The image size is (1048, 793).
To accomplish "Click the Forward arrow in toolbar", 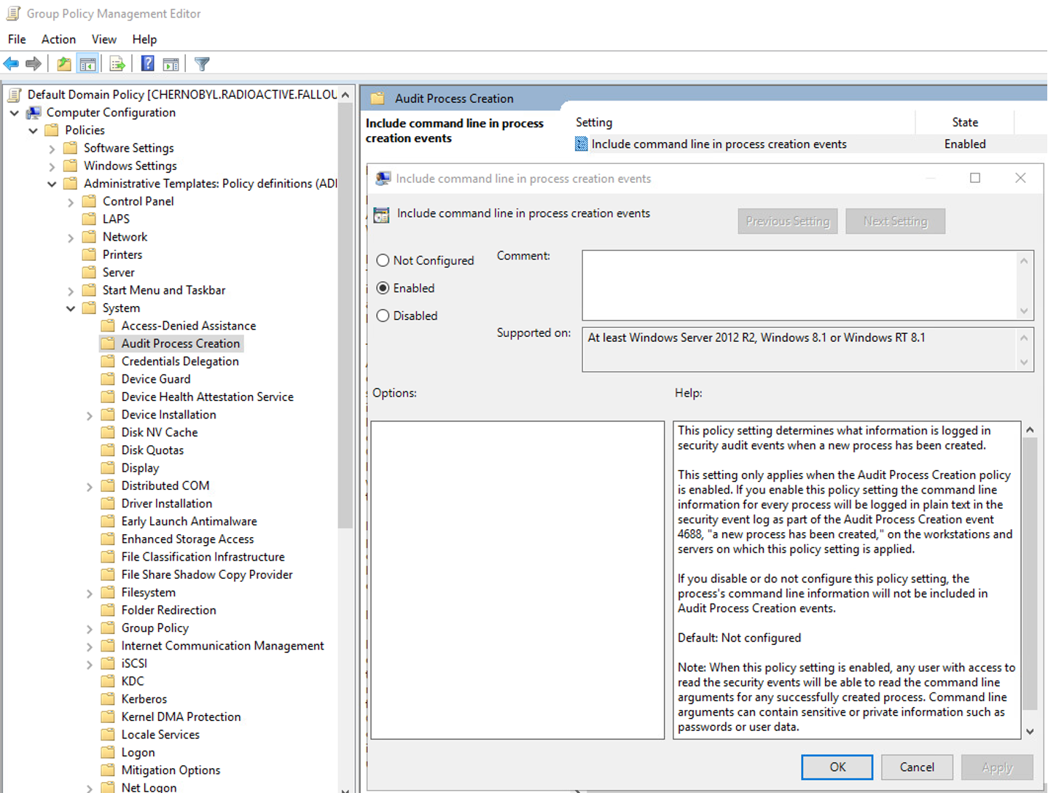I will (34, 64).
